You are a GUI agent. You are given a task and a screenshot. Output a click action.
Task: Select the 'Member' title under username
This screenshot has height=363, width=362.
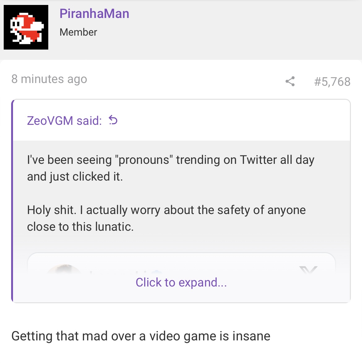coord(78,32)
